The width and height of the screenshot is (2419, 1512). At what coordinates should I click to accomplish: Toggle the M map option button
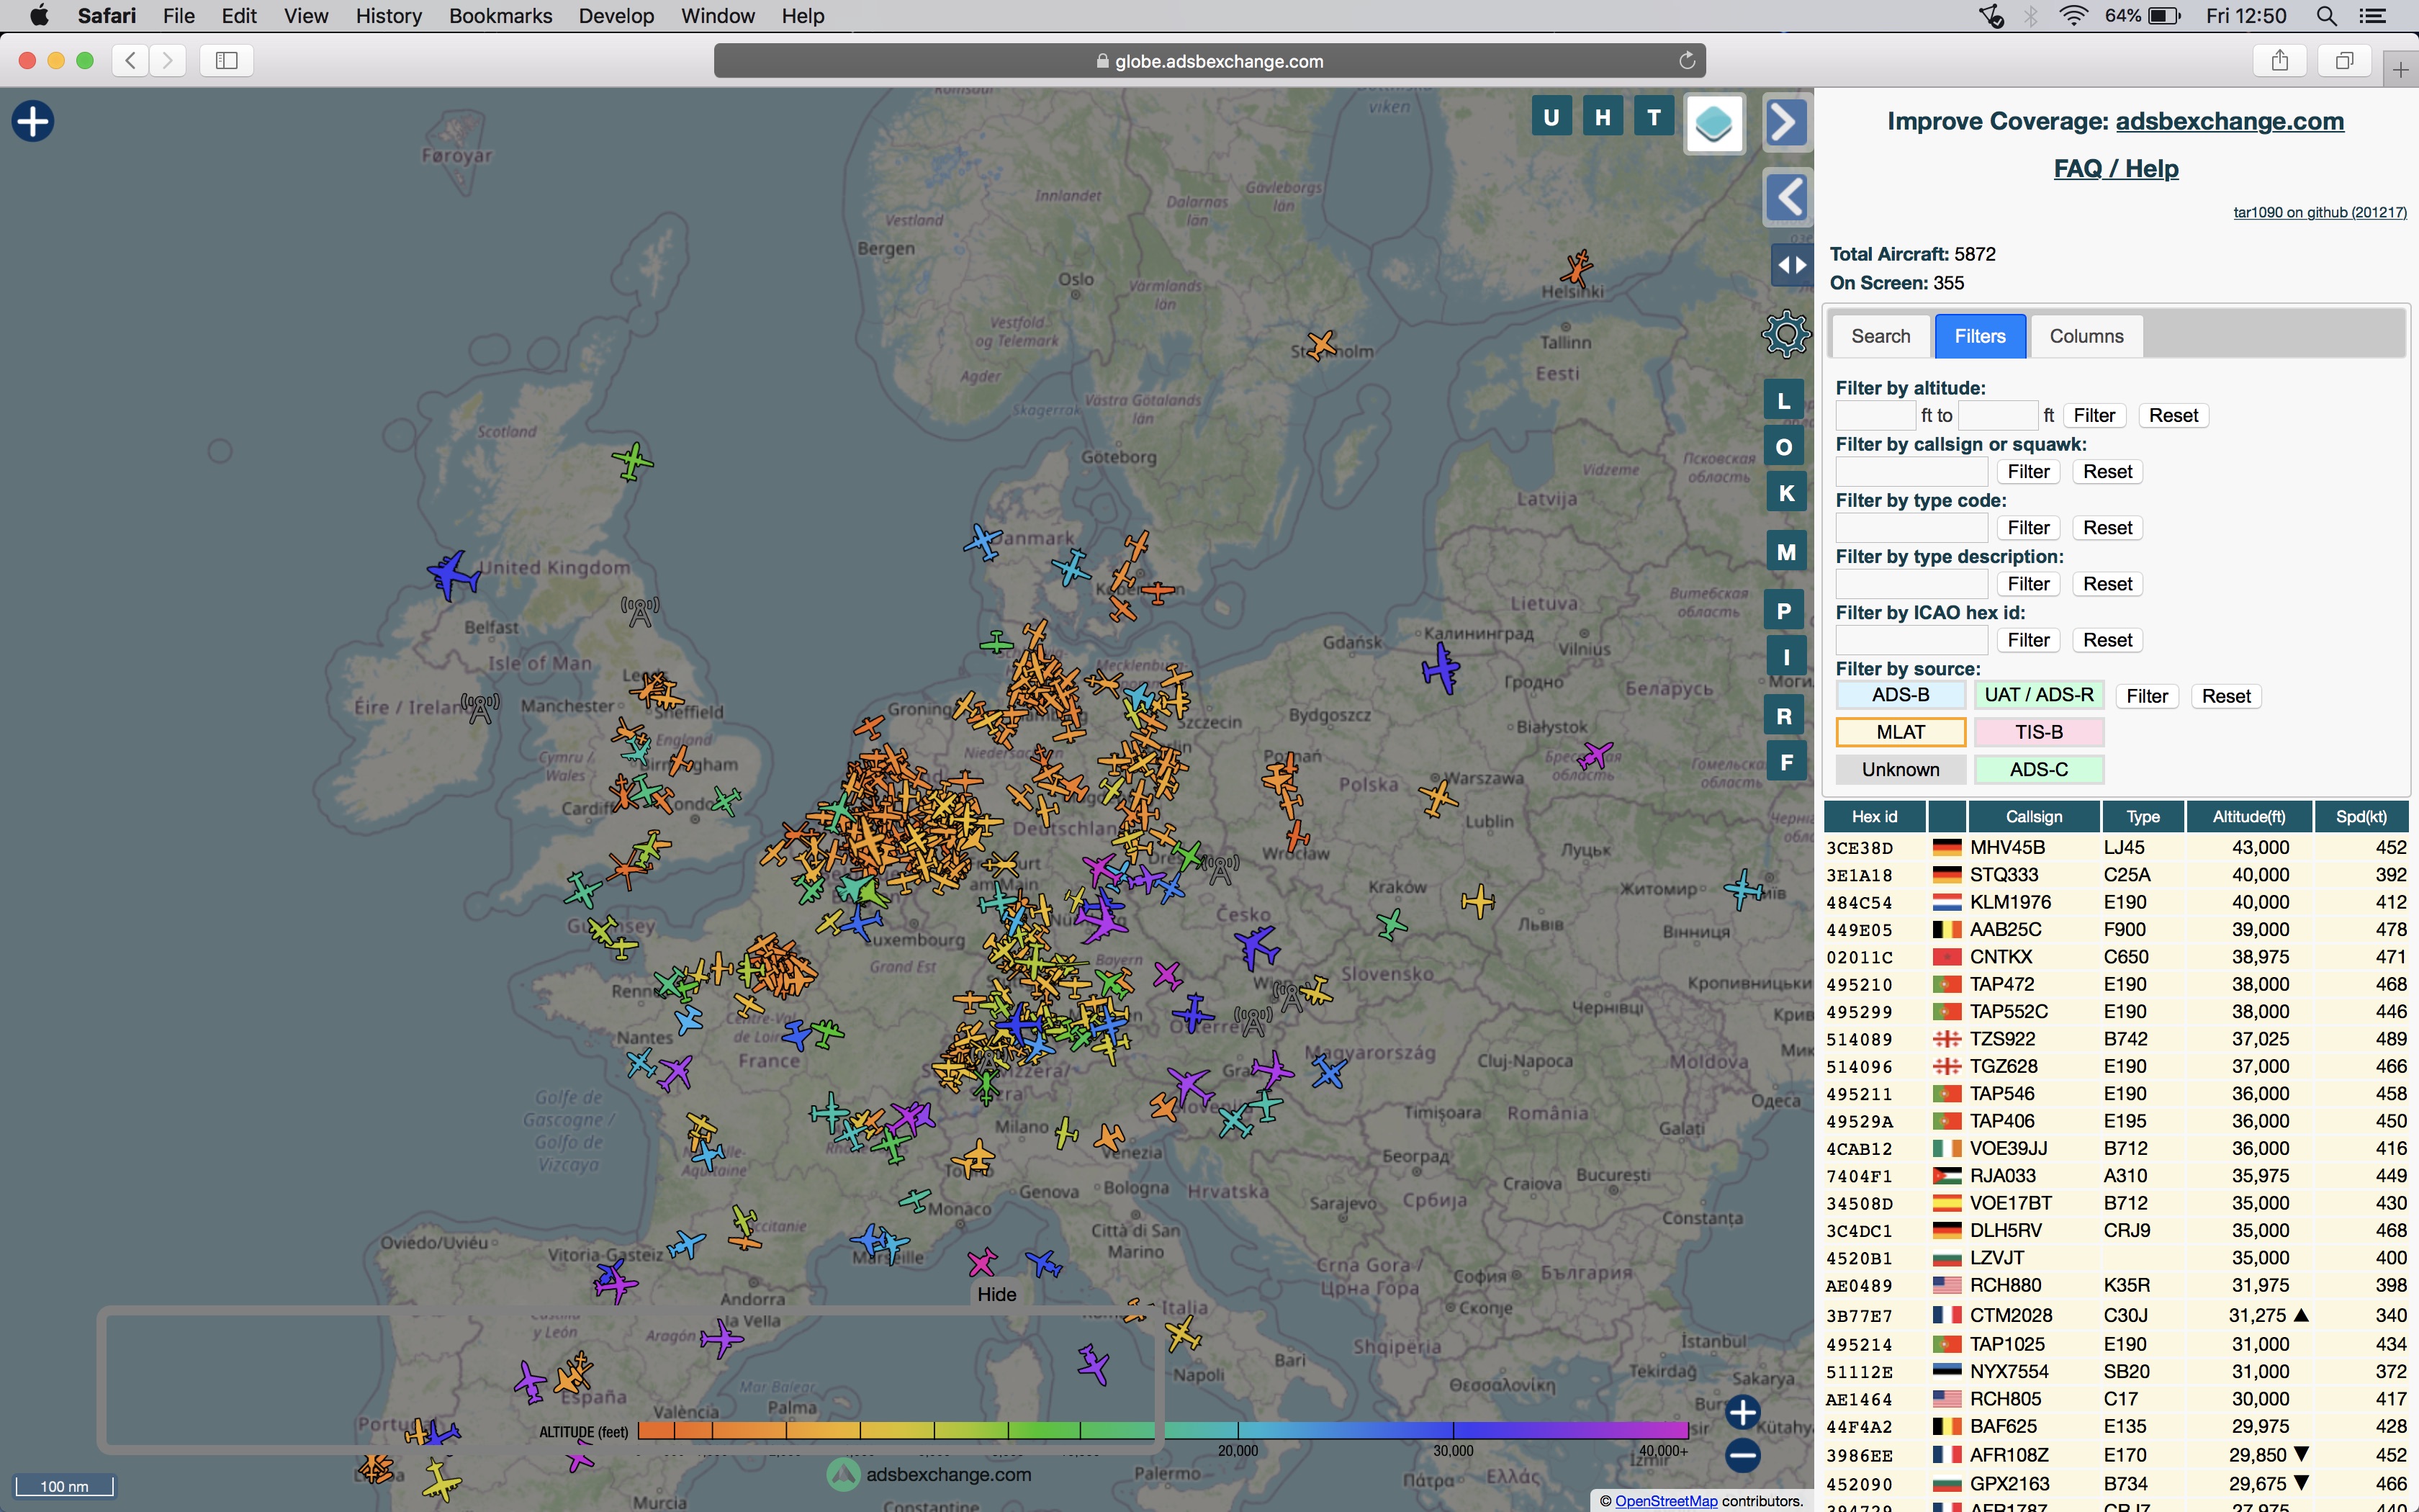1786,552
